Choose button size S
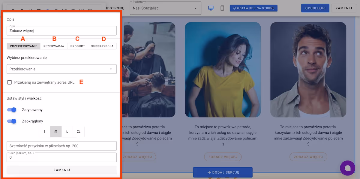 pos(45,132)
